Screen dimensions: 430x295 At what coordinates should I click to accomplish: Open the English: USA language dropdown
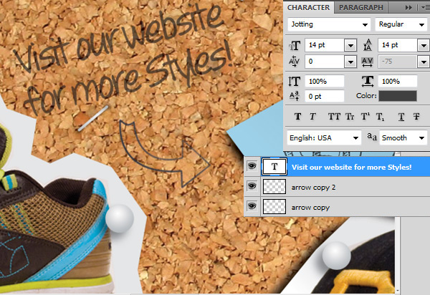click(355, 137)
